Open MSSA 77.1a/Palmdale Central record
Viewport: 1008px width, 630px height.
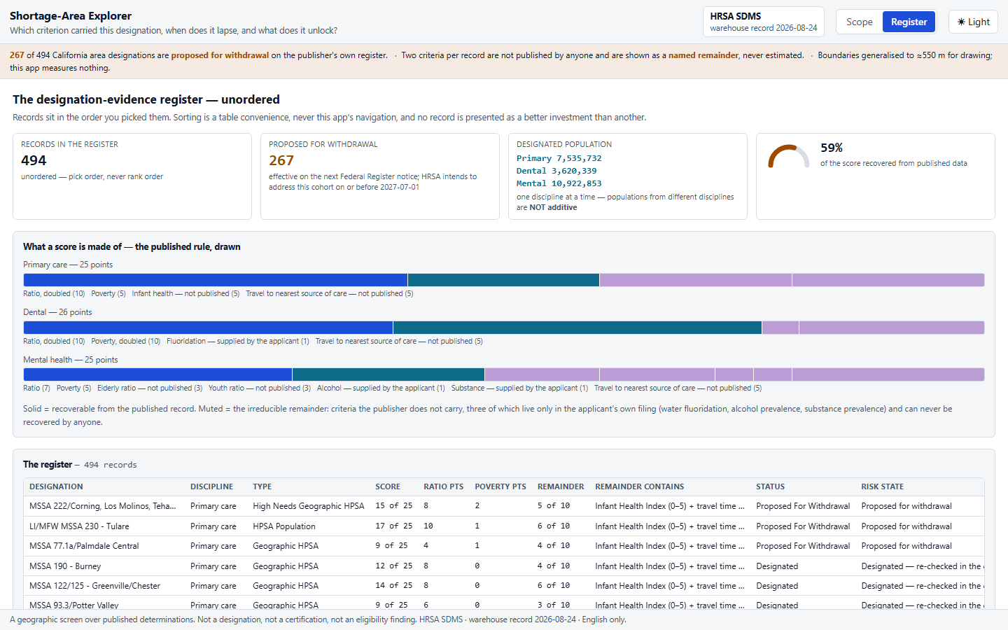tap(504, 546)
